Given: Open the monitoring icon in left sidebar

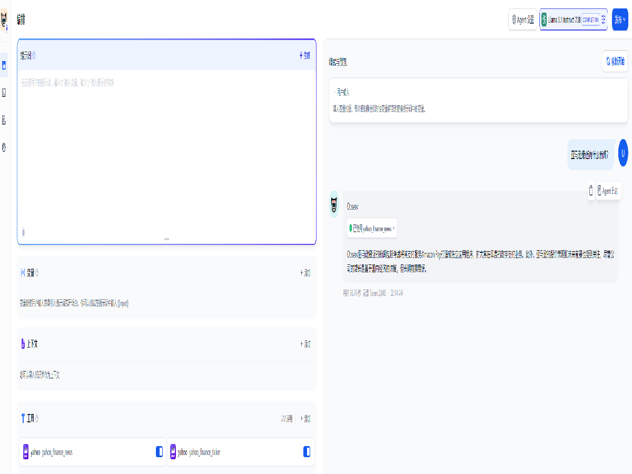Looking at the screenshot, I should (4, 147).
